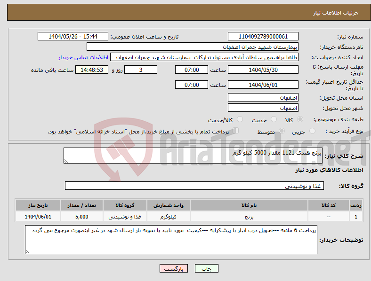The width and height of the screenshot is (371, 281).
Task: Click the requester field طاها براهیمی سلطان آبادی
Action: [204, 57]
